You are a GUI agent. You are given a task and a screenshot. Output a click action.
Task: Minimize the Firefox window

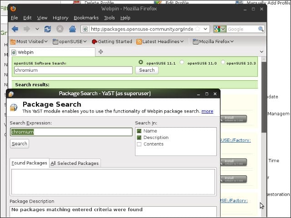coord(245,9)
